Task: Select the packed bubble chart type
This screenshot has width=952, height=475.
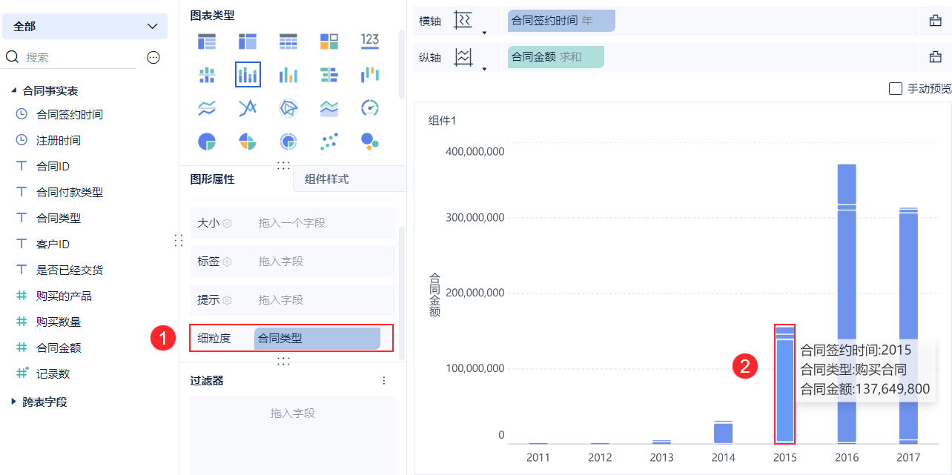Action: pos(370,141)
